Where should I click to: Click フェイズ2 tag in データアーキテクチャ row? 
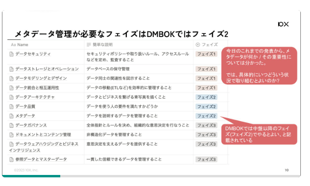click(x=206, y=97)
